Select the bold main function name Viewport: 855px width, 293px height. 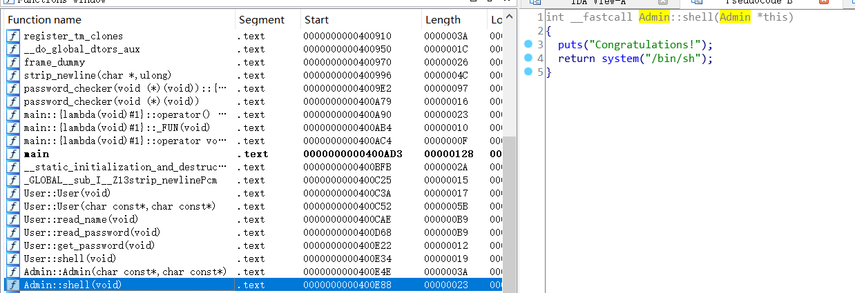pyautogui.click(x=36, y=154)
